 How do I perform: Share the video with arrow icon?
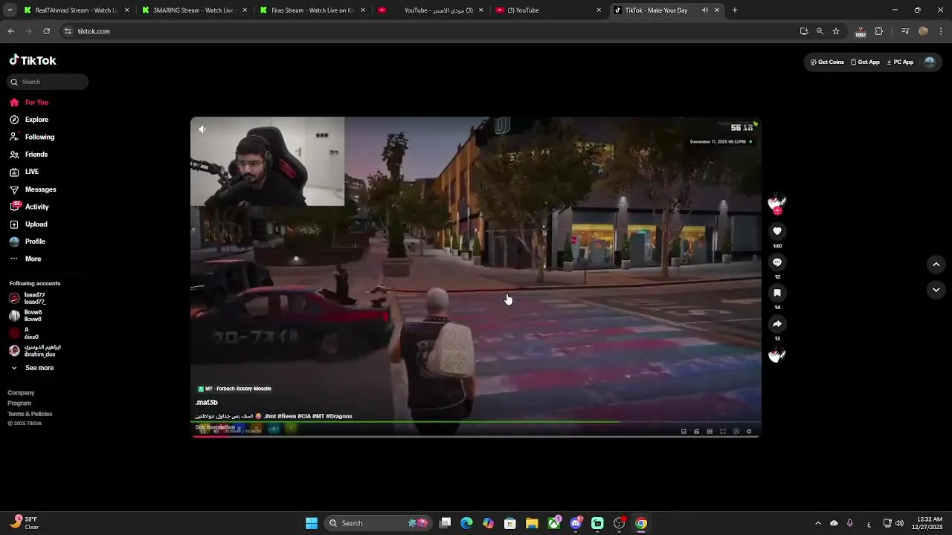tap(777, 324)
